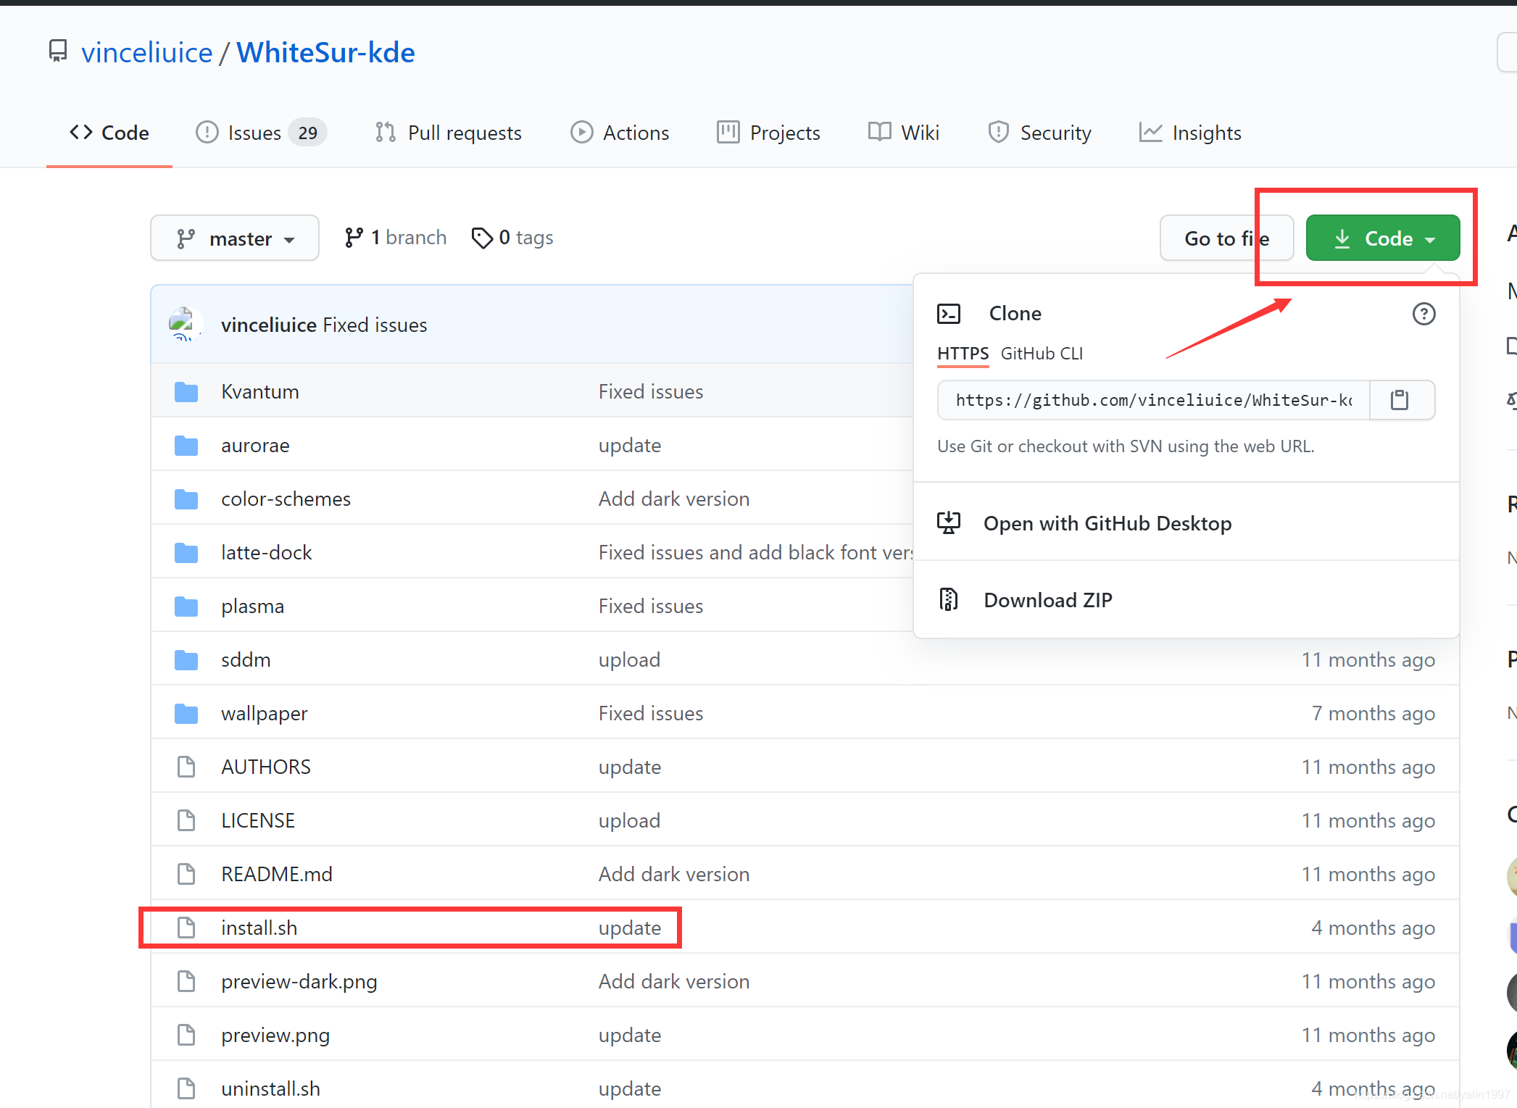Open the Insights tab
Viewport: 1517px width, 1108px height.
[x=1190, y=133]
